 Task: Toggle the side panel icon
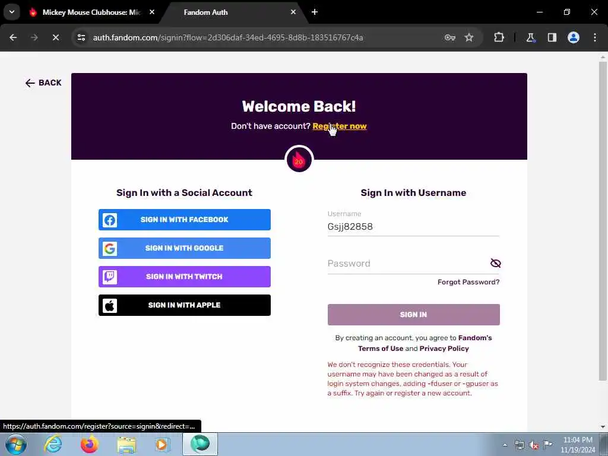coord(552,37)
